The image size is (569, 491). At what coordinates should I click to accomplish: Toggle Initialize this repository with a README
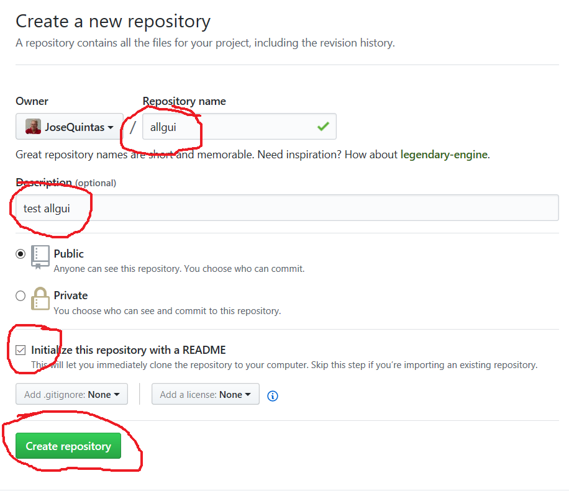[x=21, y=350]
